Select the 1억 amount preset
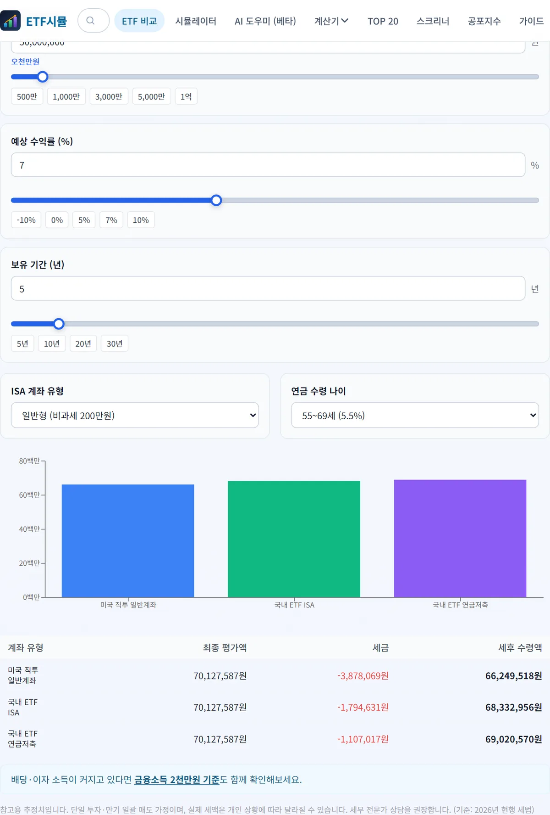This screenshot has height=815, width=550. coord(186,96)
